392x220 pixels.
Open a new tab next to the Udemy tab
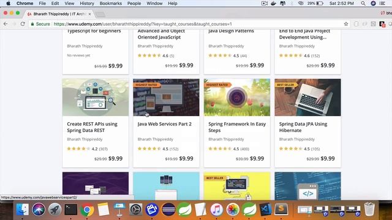[100, 15]
